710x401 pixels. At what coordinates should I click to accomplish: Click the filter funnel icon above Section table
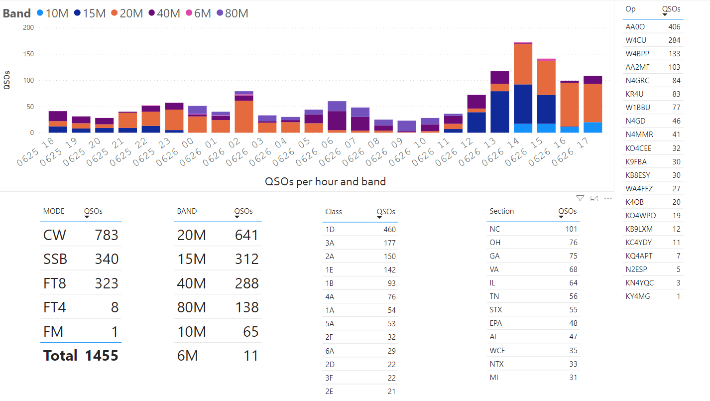[x=580, y=198]
